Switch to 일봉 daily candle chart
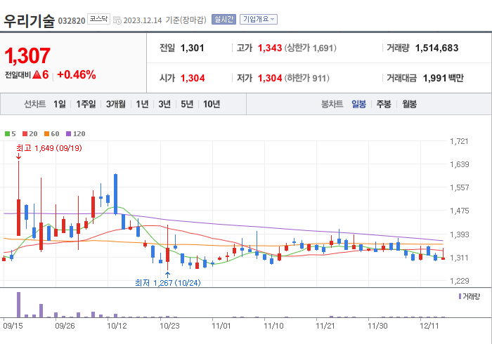Screen dimensions: 492x344 coord(358,104)
